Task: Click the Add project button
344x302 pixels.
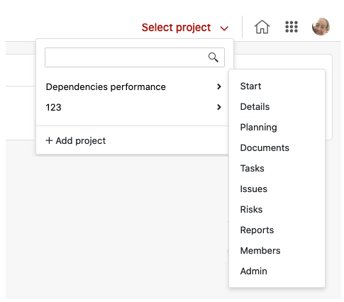Action: tap(76, 141)
